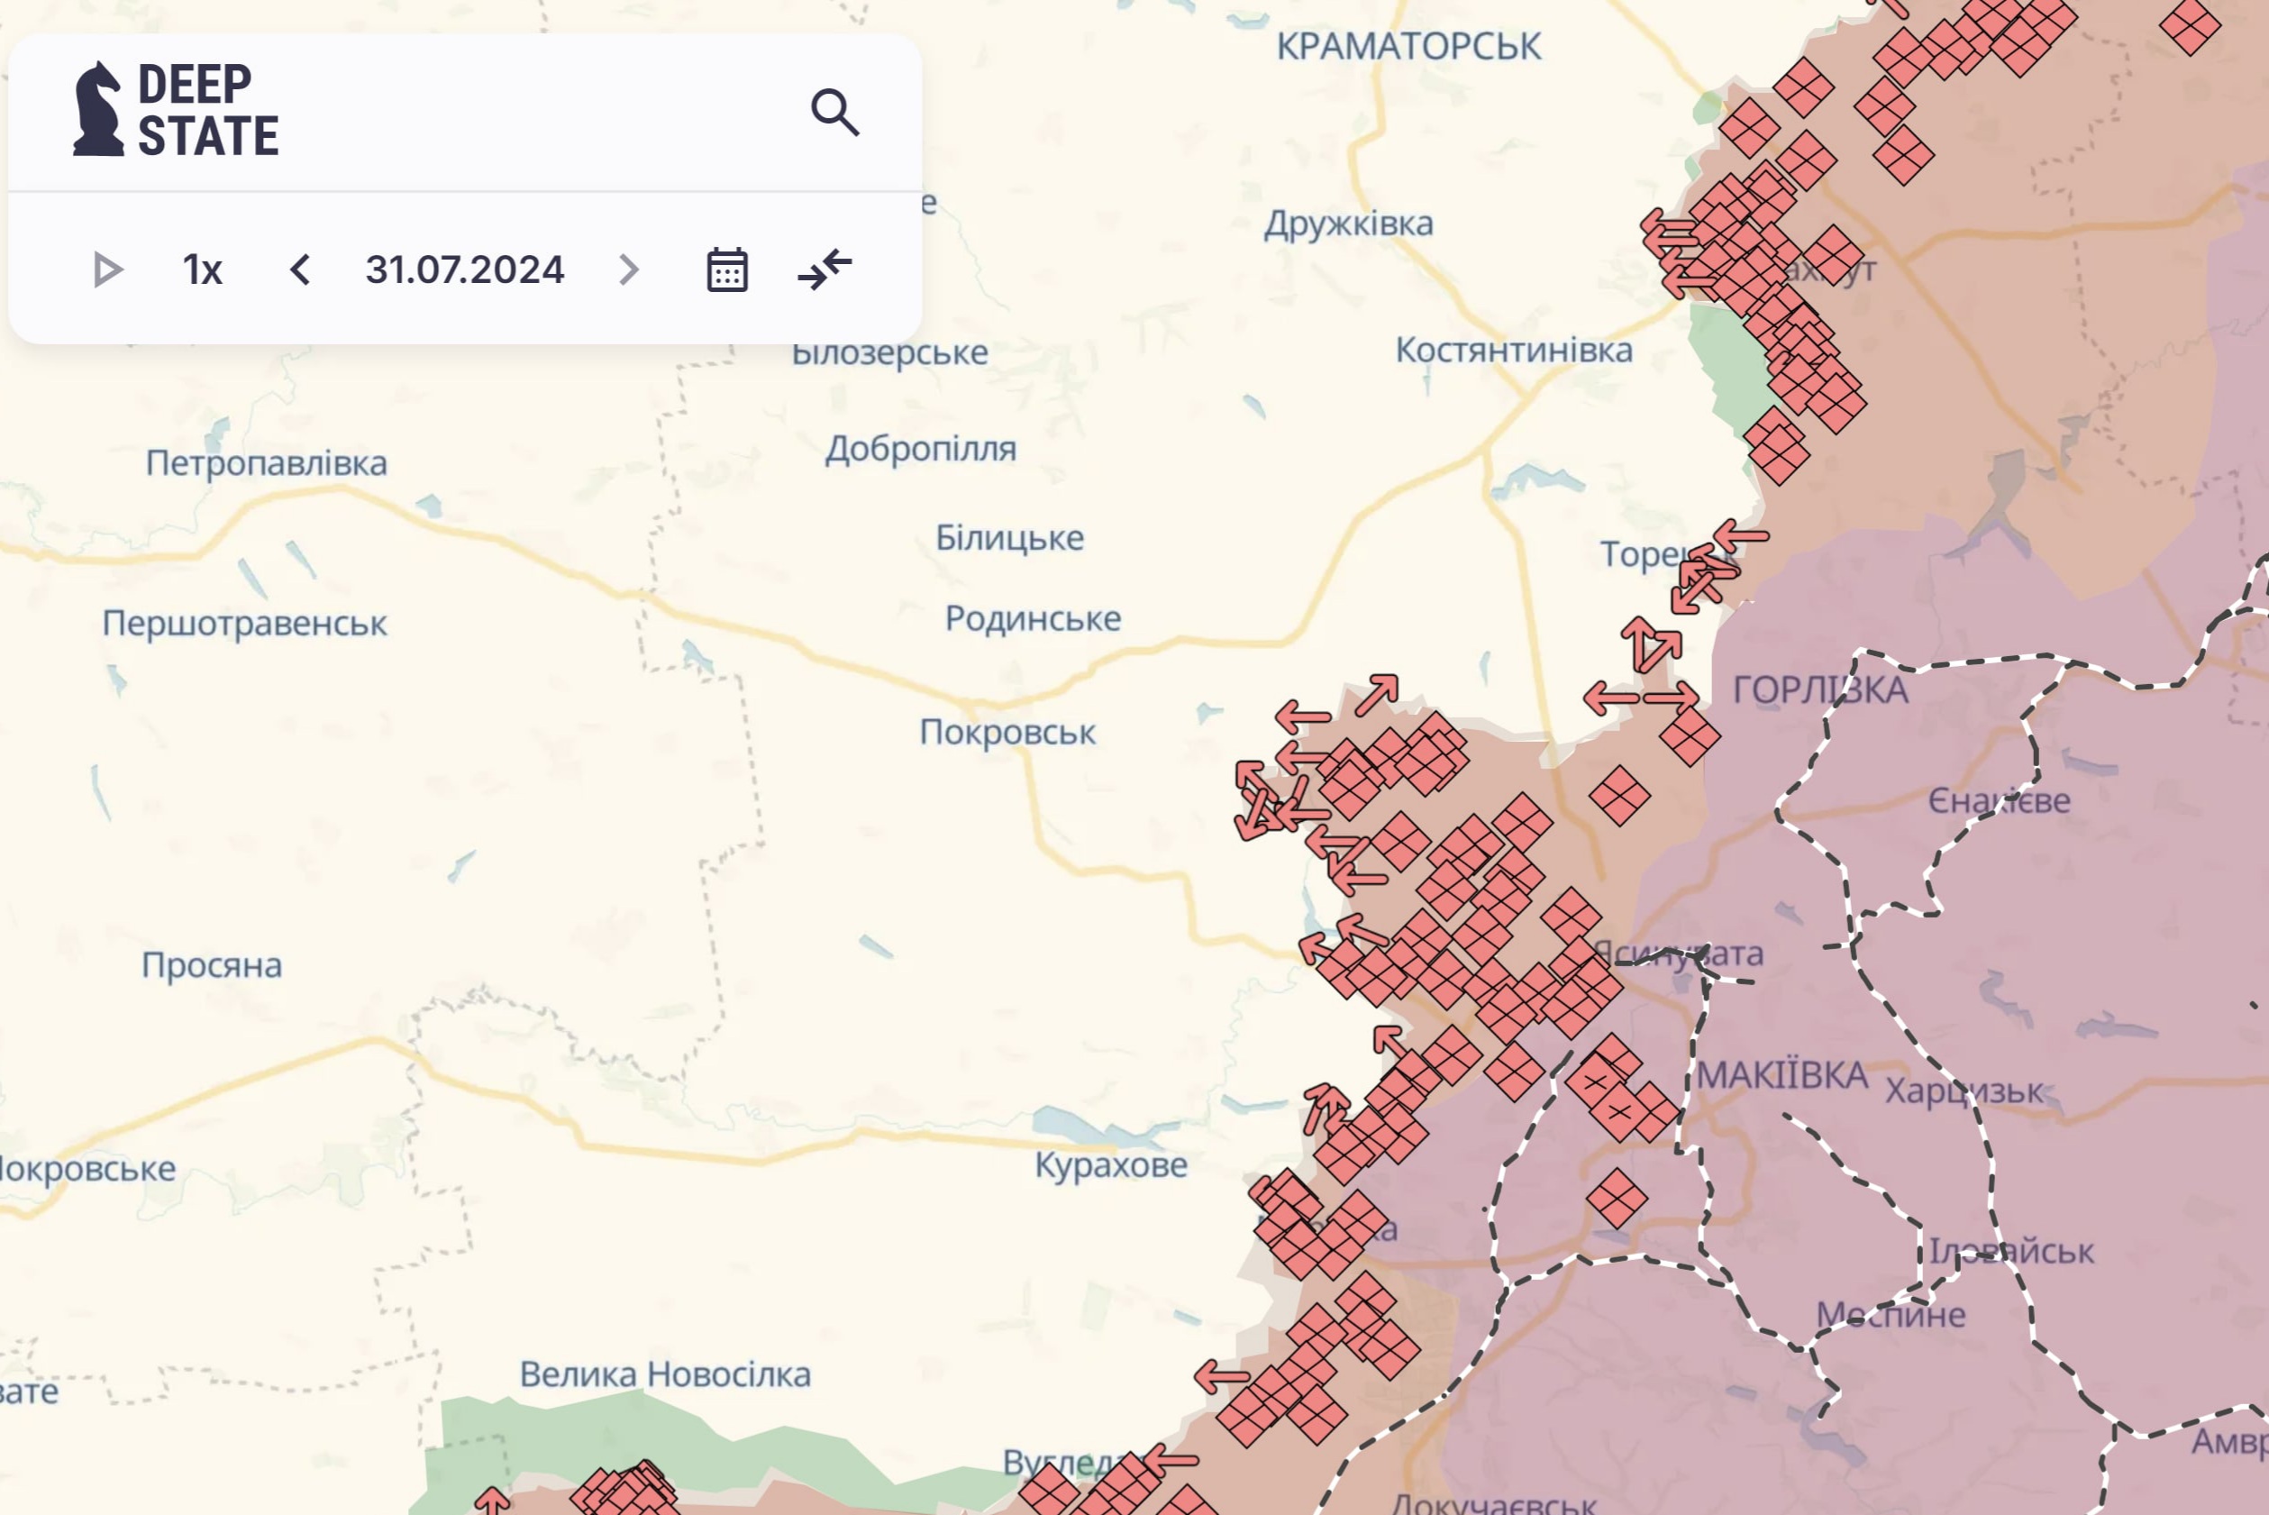Go to the previous date arrow

point(300,269)
